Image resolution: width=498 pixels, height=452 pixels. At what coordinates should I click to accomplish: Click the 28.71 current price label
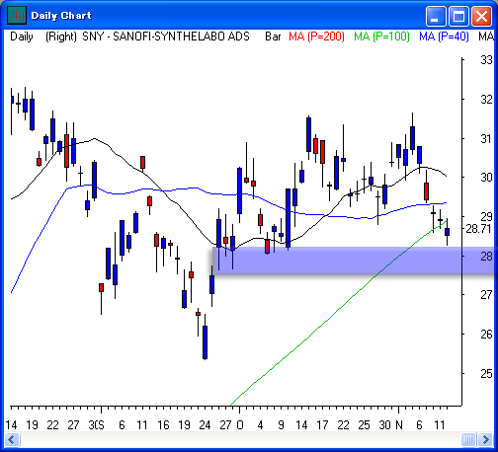pos(478,229)
